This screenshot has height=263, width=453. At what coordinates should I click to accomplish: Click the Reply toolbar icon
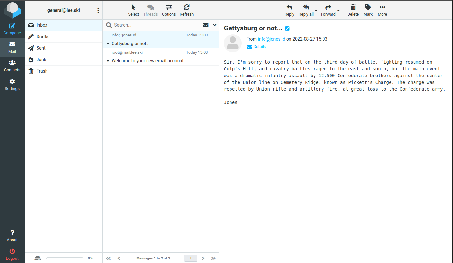289,8
